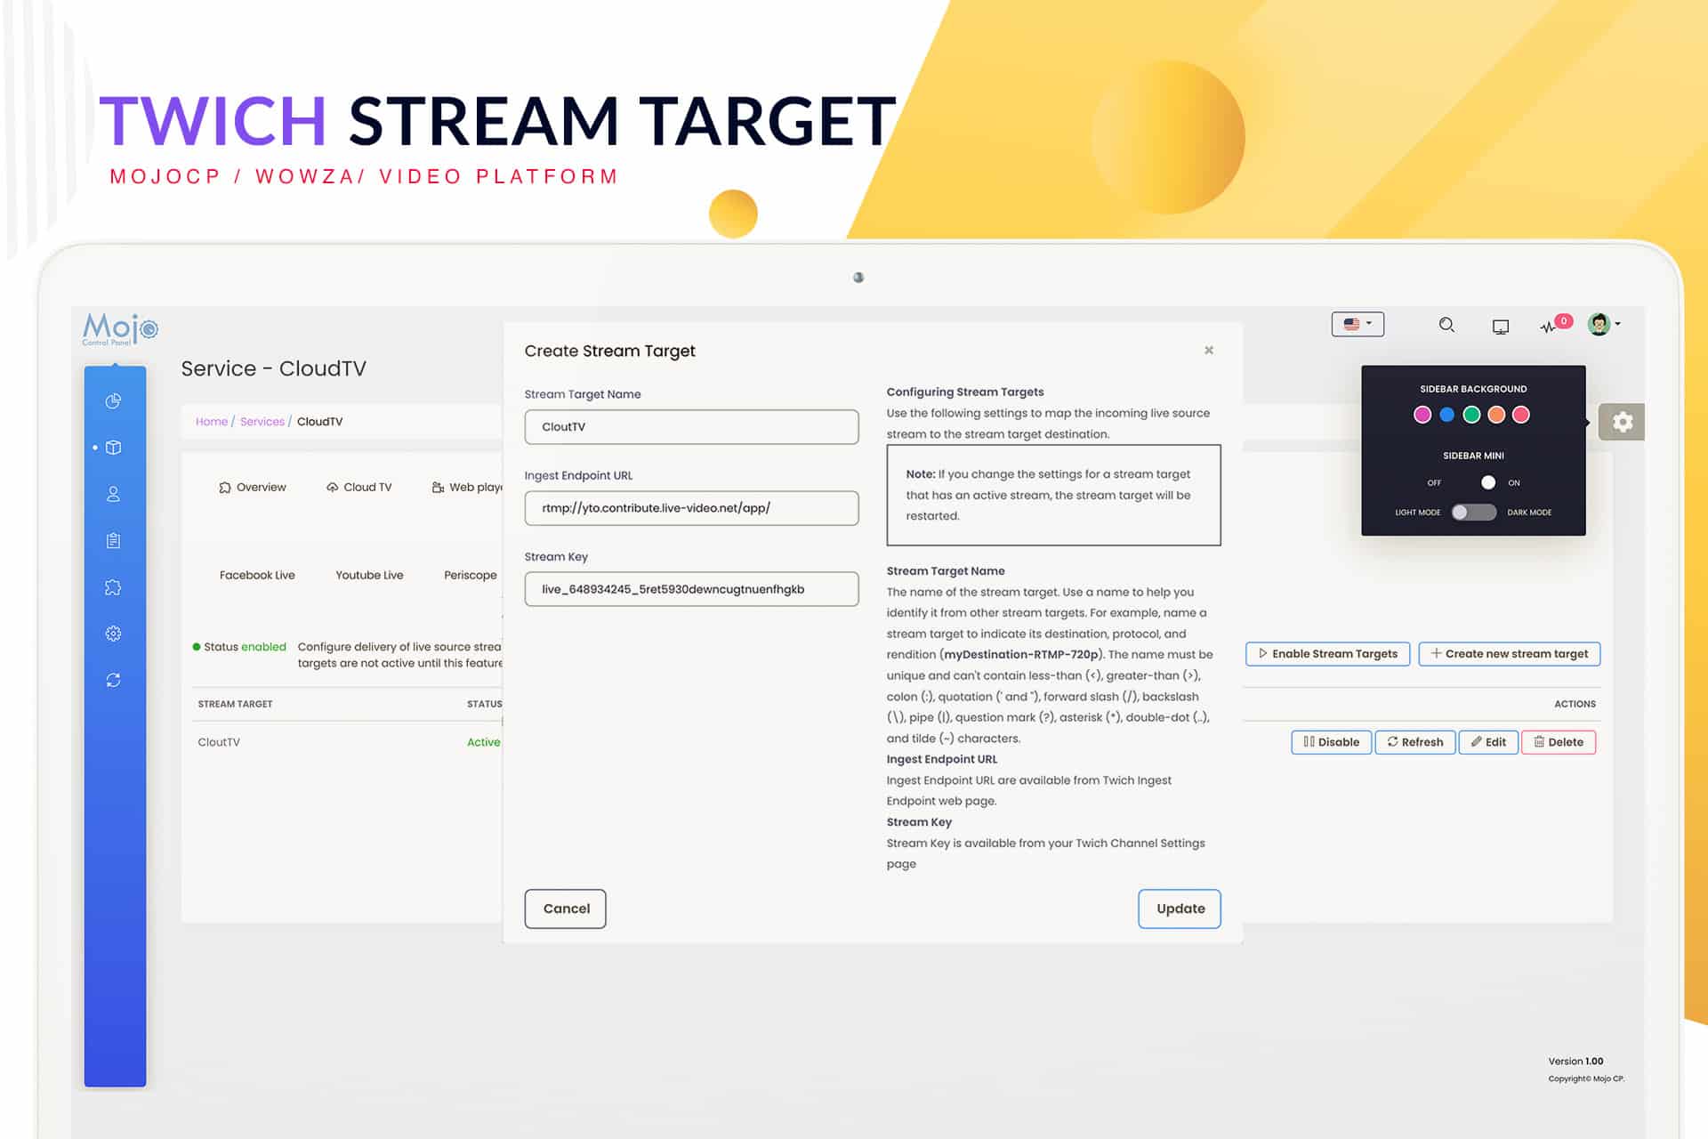Open the settings gear sidebar icon

[113, 634]
